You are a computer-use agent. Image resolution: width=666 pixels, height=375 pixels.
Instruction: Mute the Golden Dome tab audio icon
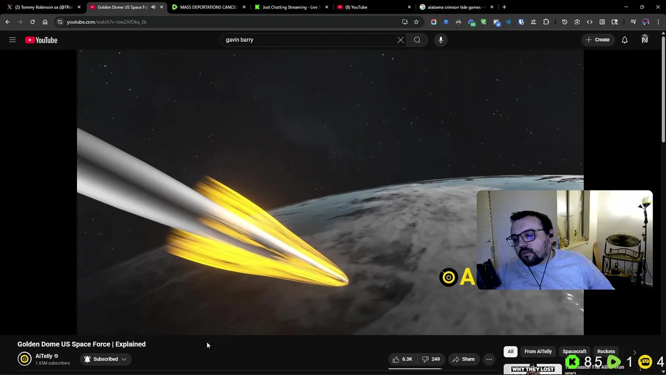[x=153, y=7]
